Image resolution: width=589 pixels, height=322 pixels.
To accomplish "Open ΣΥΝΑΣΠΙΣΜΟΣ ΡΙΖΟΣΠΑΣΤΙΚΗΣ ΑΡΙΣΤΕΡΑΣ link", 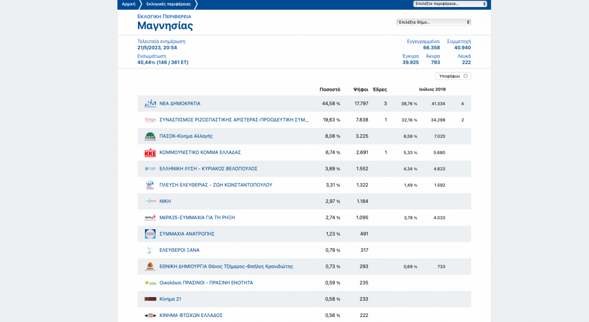I will coord(234,120).
